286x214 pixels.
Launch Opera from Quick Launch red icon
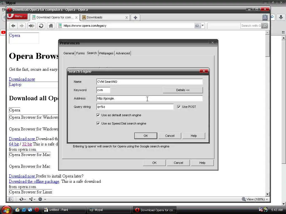pos(37,210)
